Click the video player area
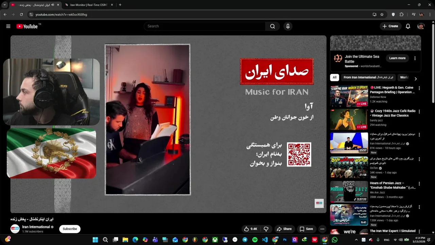The image size is (435, 245). point(168,124)
